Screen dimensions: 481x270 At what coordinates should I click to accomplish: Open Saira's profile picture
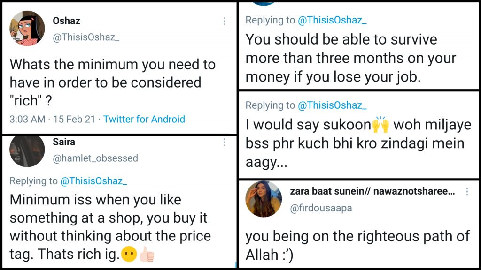point(27,150)
